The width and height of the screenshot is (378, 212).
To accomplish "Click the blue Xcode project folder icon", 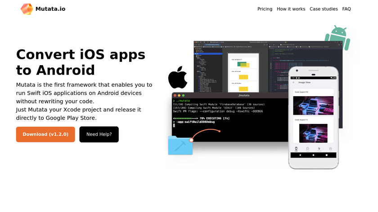I will (180, 145).
